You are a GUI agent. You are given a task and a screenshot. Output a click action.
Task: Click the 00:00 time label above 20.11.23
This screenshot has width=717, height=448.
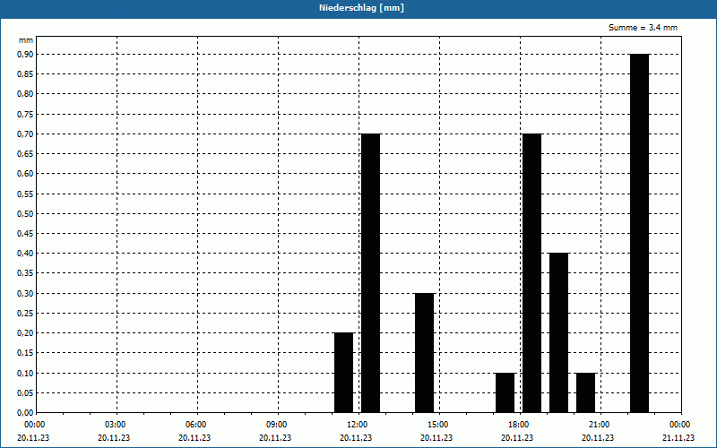click(35, 425)
